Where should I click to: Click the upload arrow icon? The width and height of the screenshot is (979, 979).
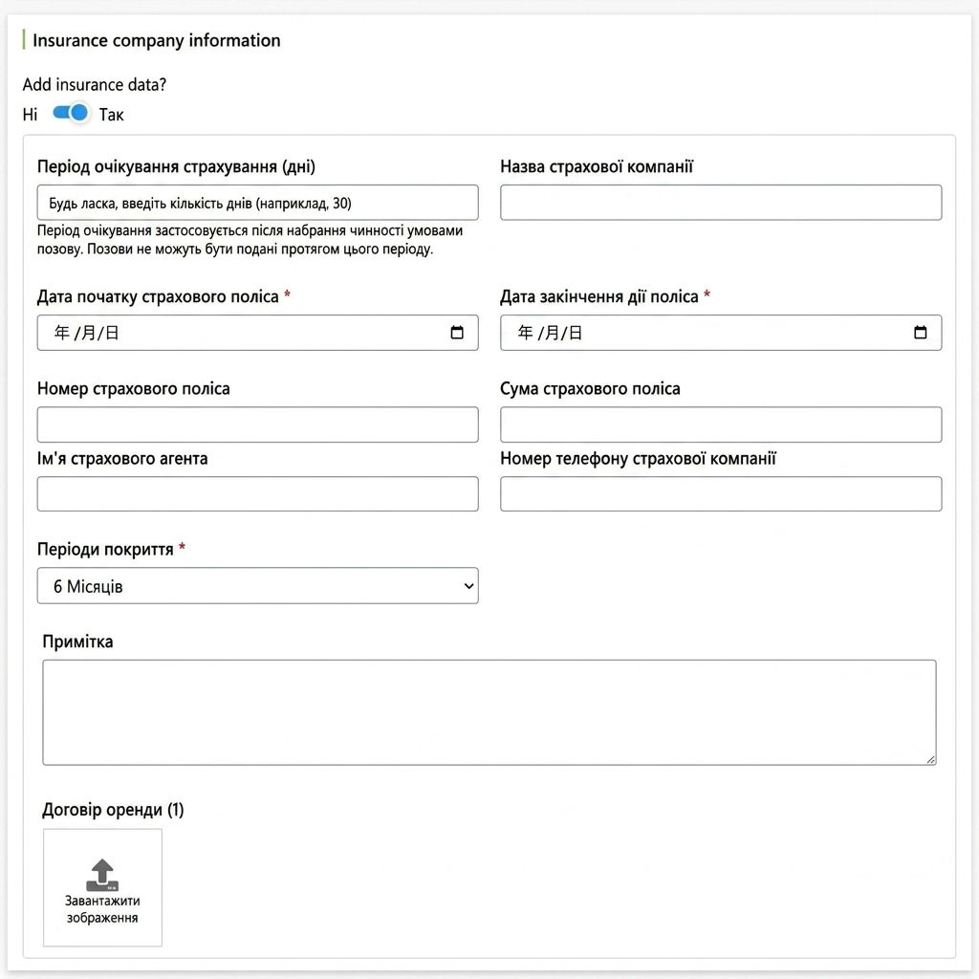click(102, 875)
